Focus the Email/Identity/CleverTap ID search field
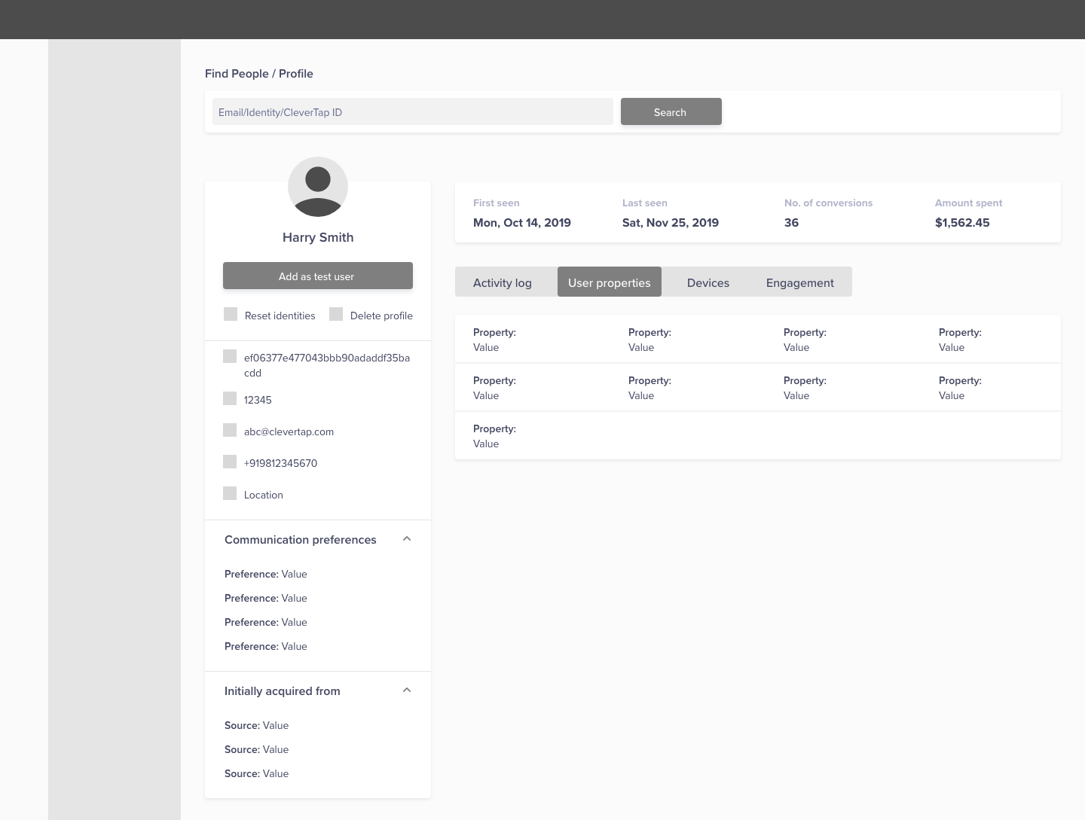The height and width of the screenshot is (820, 1085). pos(412,112)
